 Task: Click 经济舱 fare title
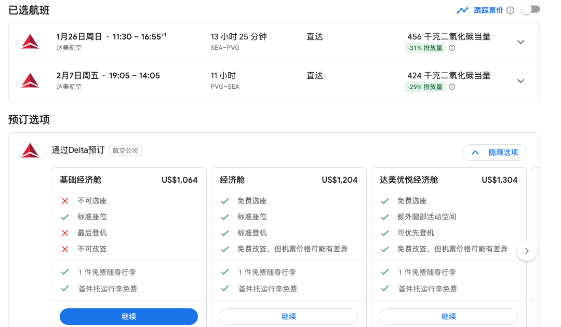232,180
